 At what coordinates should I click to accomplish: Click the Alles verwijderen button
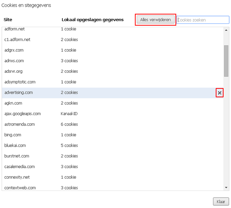tap(156, 20)
